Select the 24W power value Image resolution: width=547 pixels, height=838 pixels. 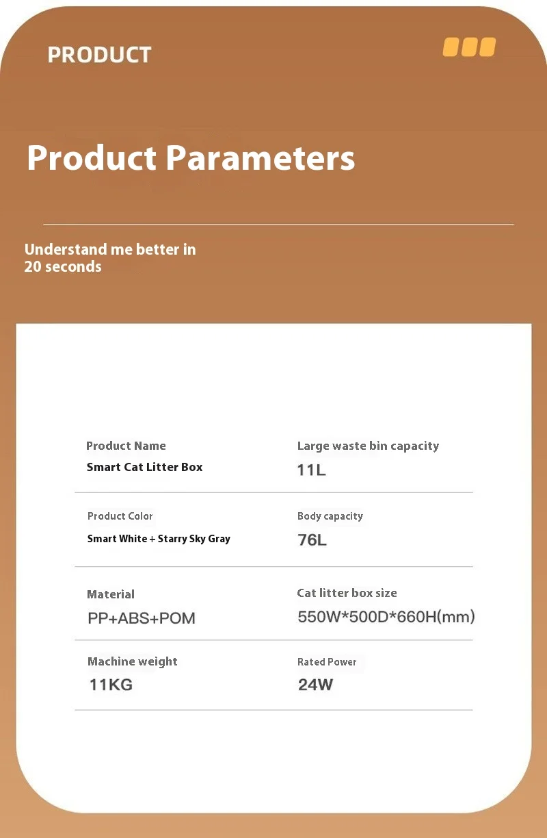click(x=315, y=685)
